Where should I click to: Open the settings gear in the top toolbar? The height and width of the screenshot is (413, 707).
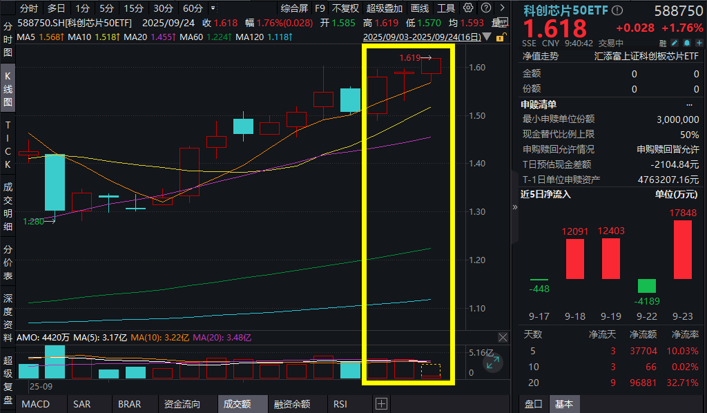[x=468, y=8]
